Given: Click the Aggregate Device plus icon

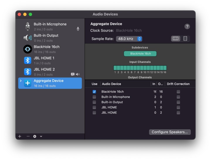Looking at the screenshot, I should point(28,83).
